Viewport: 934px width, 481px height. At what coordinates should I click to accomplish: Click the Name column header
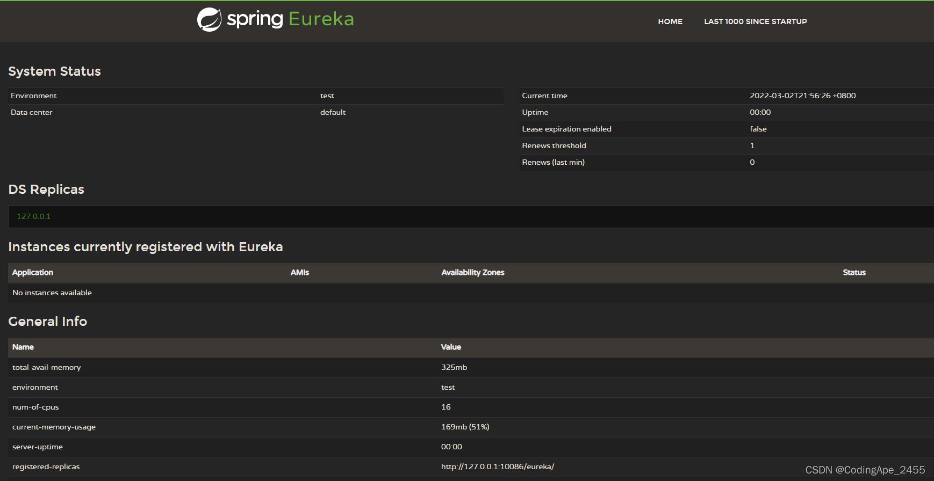coord(23,347)
